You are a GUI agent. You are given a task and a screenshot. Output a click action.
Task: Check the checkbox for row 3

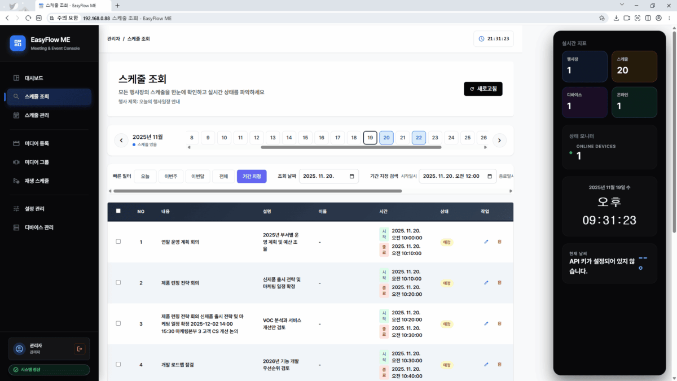point(118,323)
